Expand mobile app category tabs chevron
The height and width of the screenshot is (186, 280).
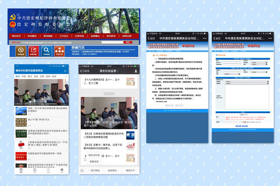tap(66, 76)
